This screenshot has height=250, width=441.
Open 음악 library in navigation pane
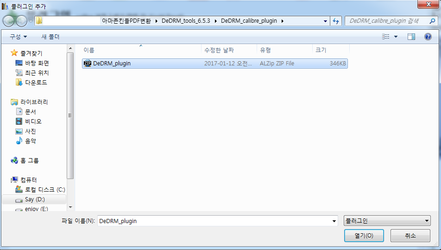pos(31,141)
